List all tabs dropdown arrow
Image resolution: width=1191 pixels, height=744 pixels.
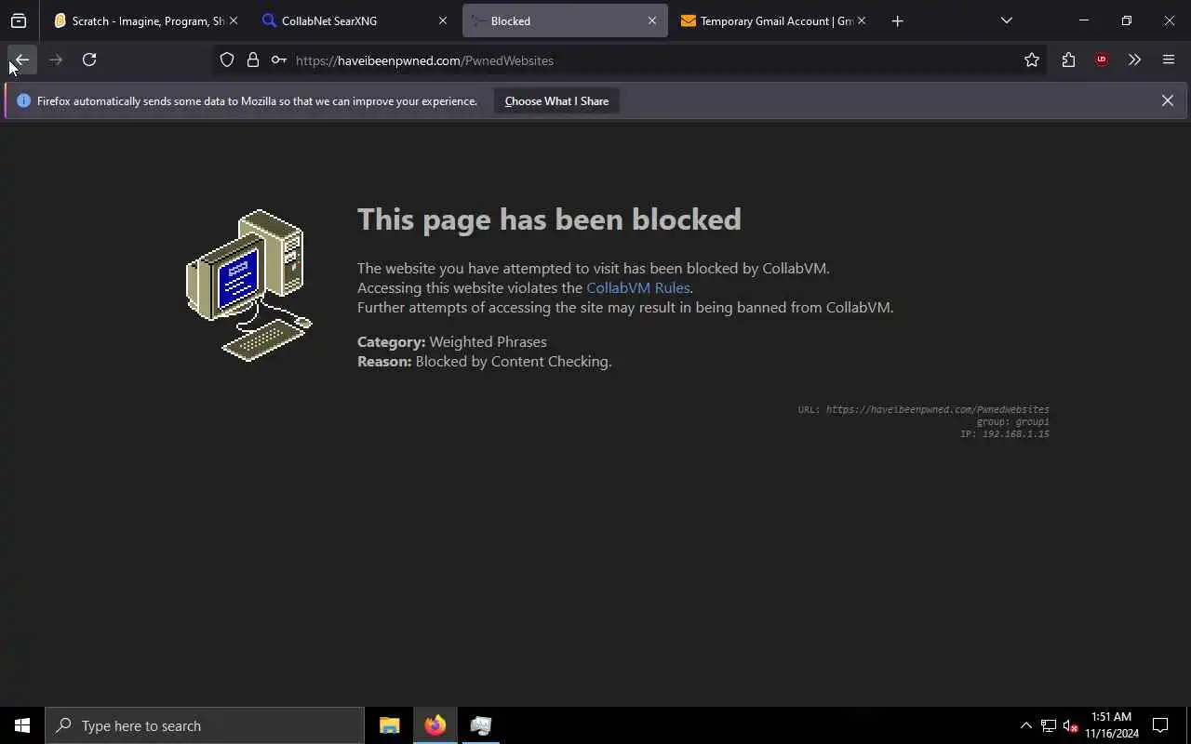(x=1006, y=20)
